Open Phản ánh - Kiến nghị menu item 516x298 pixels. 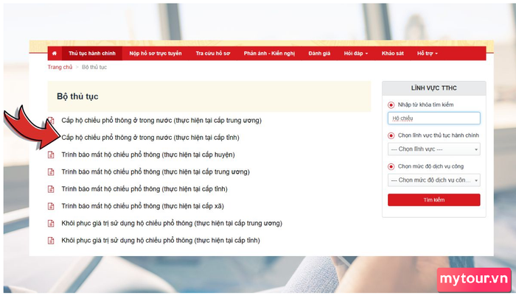[269, 53]
